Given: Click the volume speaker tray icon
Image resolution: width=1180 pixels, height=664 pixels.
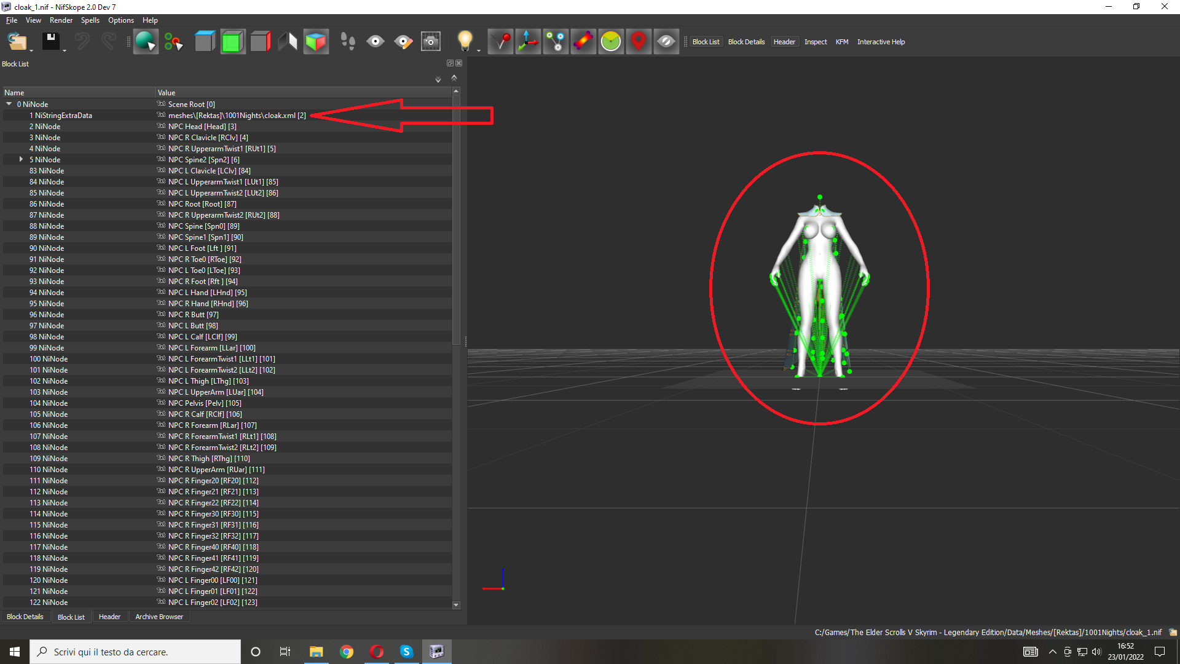Looking at the screenshot, I should click(x=1096, y=652).
